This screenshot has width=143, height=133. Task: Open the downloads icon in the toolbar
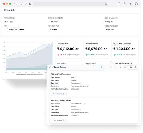pos(119,4)
